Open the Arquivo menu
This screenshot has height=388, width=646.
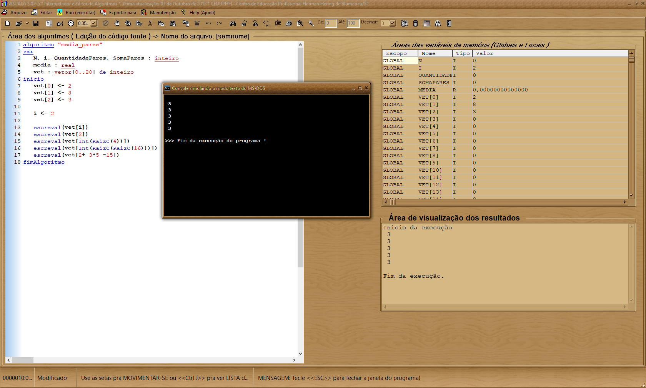click(15, 13)
